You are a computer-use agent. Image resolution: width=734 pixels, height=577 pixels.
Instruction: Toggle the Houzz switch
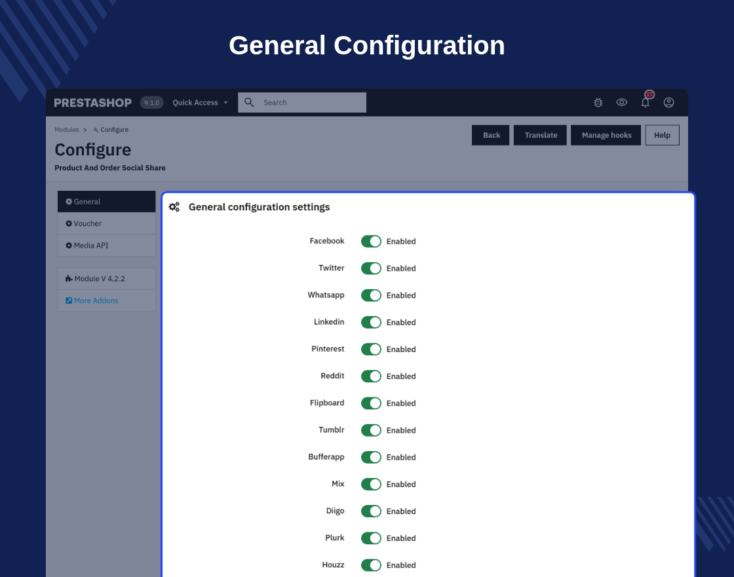click(371, 565)
